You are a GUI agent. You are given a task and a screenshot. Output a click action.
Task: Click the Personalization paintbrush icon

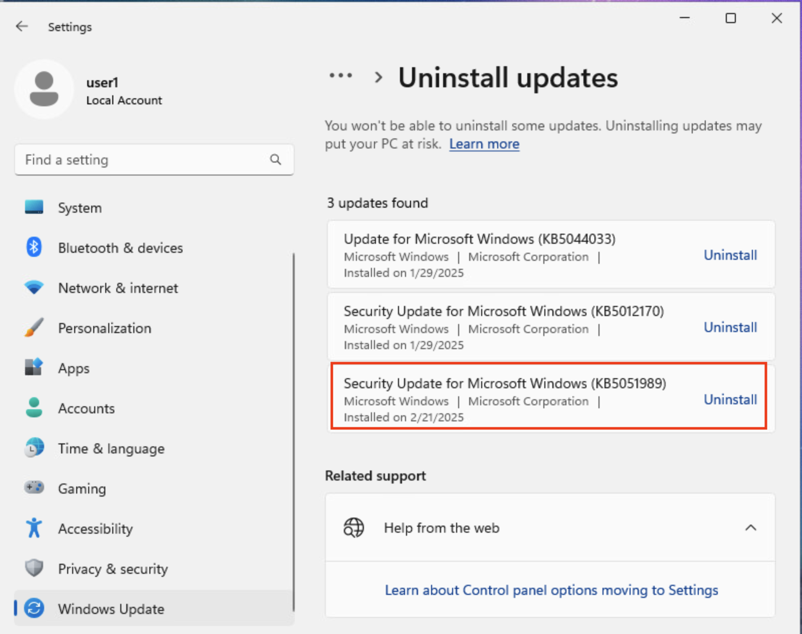tap(34, 328)
